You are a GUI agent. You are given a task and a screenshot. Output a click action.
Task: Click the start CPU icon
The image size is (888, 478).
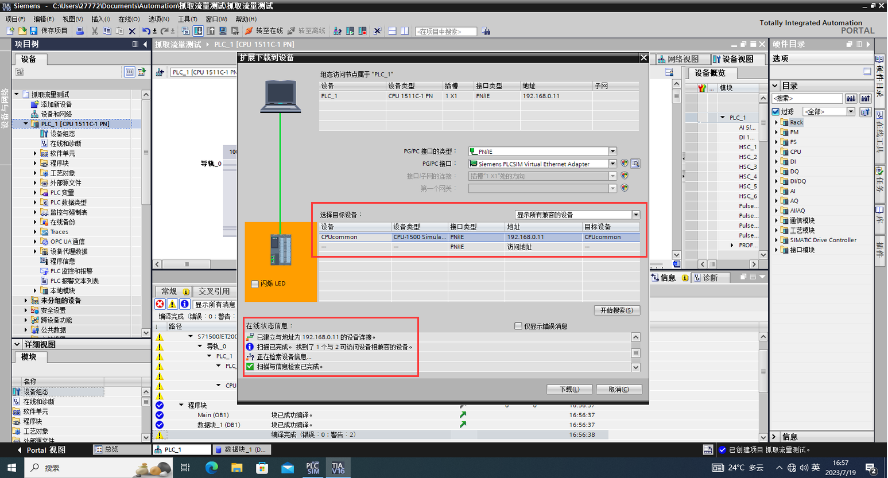pos(350,31)
